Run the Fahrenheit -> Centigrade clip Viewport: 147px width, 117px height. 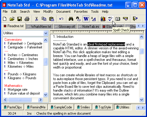25,43
